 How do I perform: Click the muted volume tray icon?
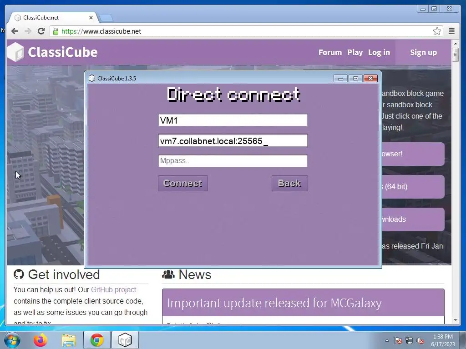(x=420, y=340)
